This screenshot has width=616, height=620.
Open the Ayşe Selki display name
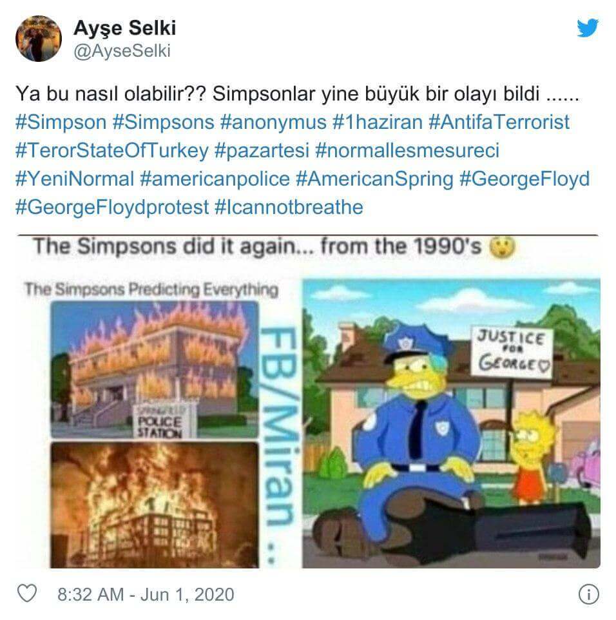click(x=124, y=28)
